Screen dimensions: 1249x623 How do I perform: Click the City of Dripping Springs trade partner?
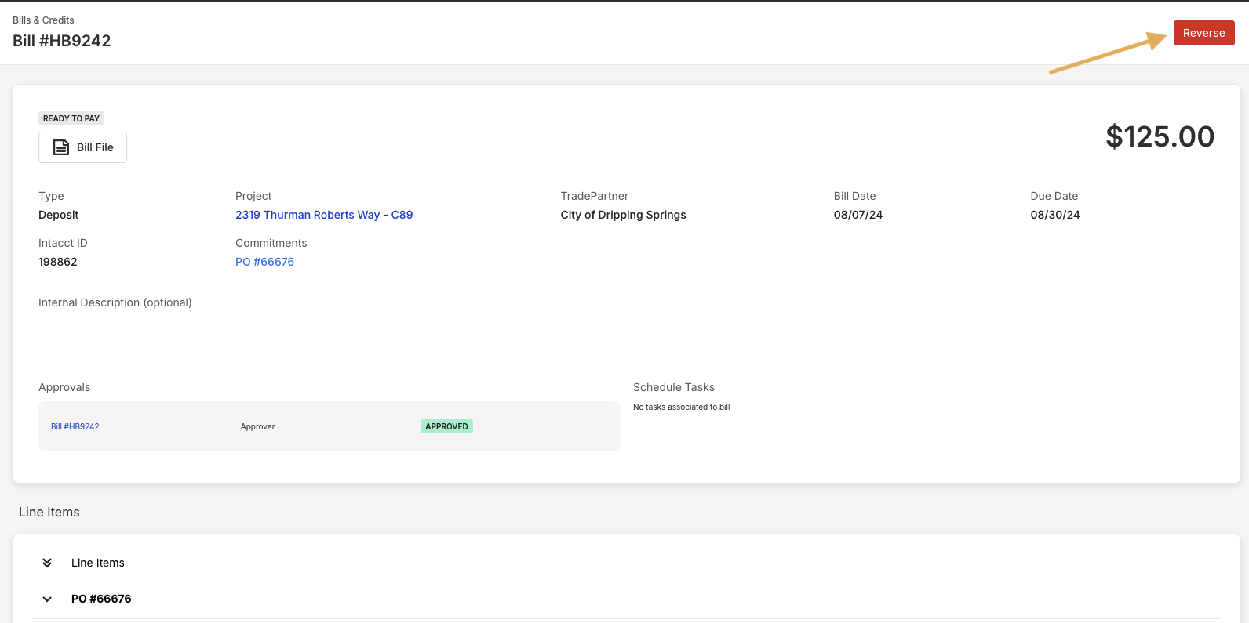coord(623,215)
